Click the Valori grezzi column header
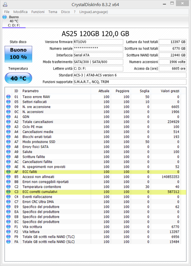This screenshot has height=266, width=191. click(166, 91)
